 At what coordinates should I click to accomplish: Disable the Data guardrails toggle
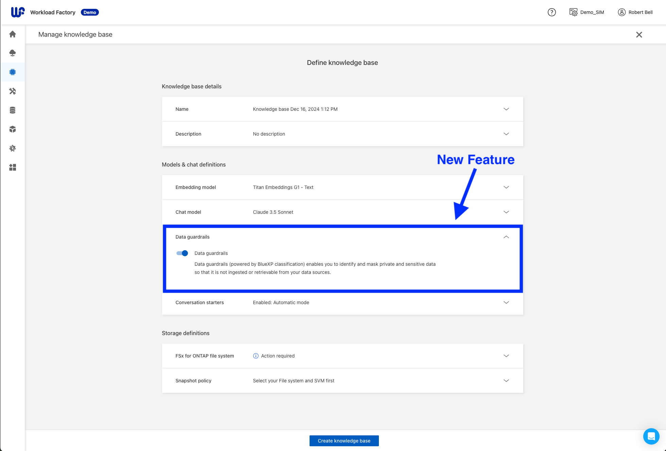182,253
